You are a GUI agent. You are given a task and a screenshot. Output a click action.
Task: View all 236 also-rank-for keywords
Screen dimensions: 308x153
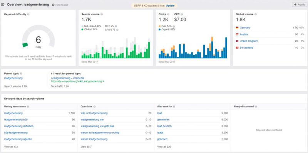164,146
